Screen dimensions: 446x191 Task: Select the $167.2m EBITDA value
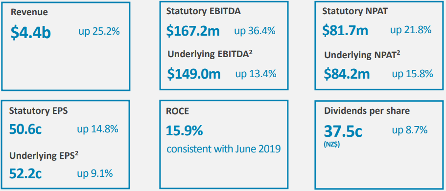[x=193, y=31]
